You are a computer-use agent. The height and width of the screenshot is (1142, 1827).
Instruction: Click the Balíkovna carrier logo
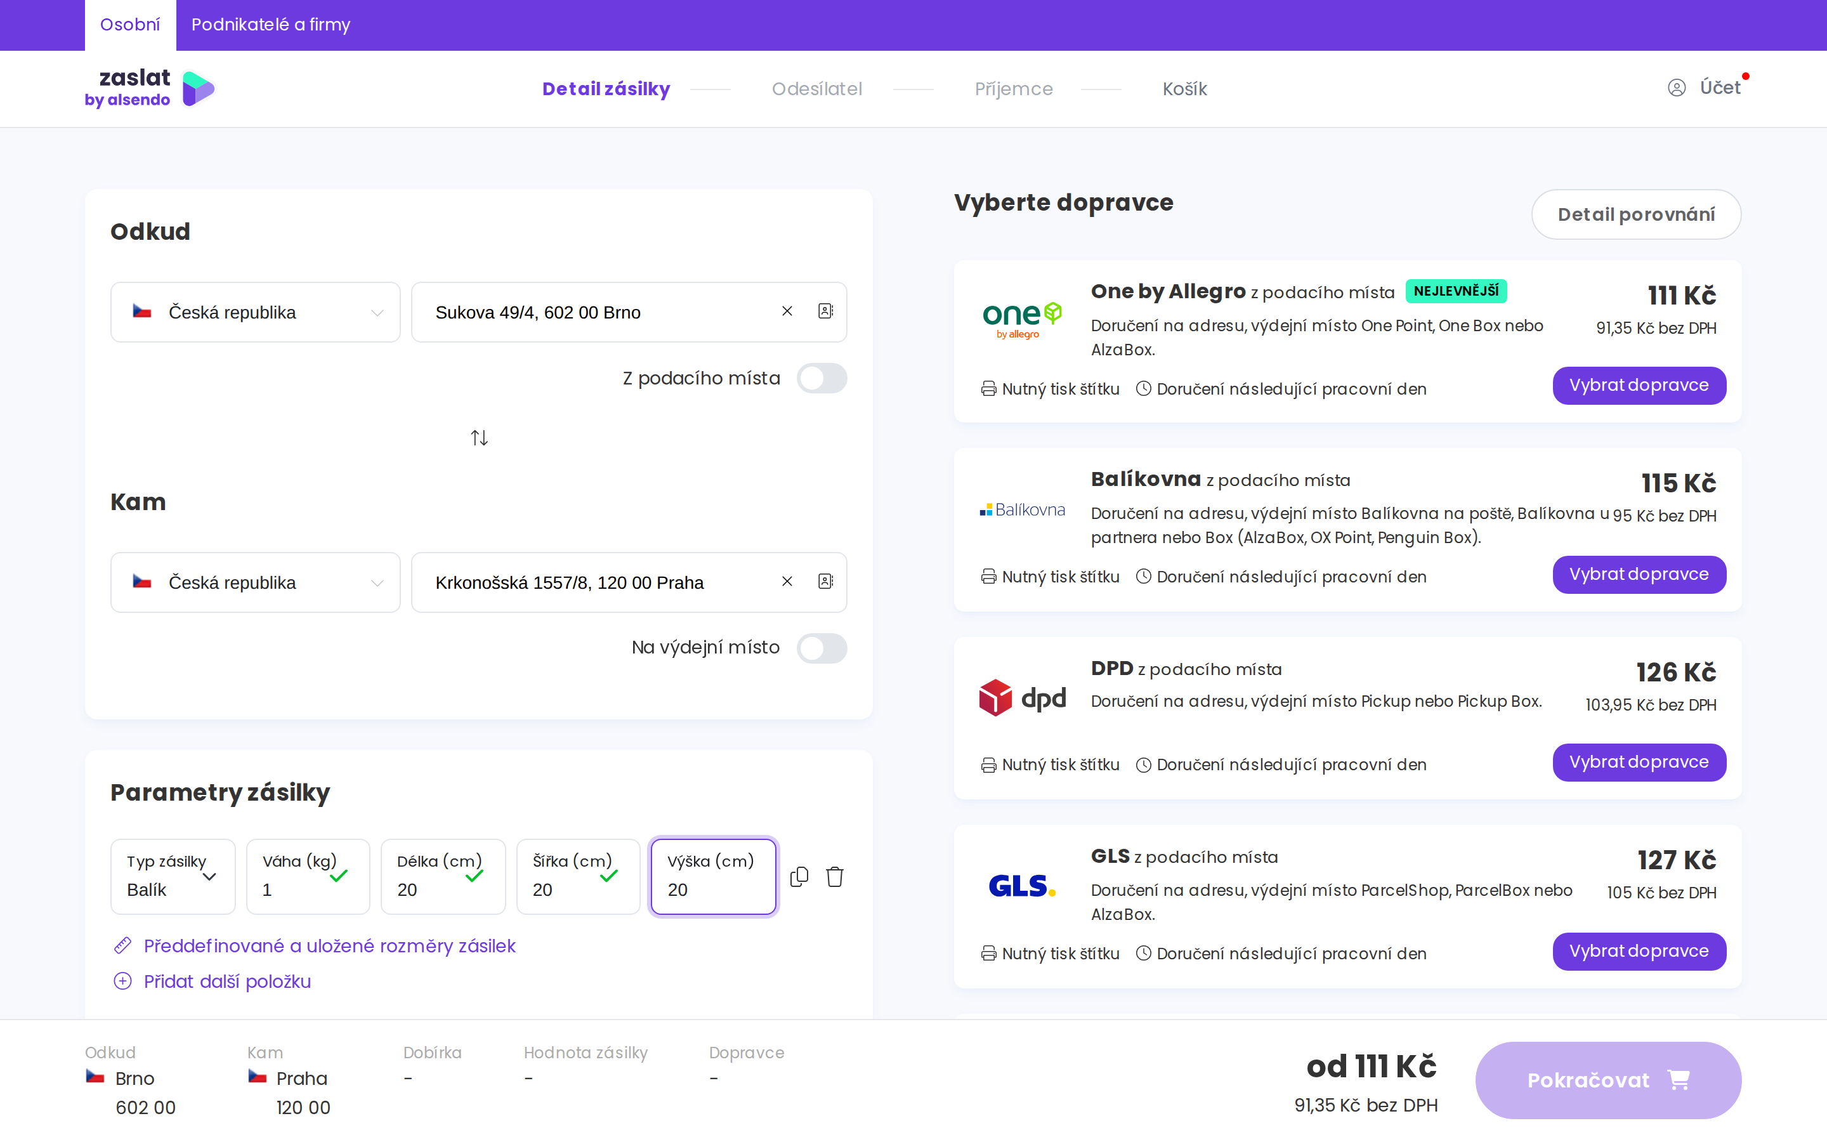1022,511
